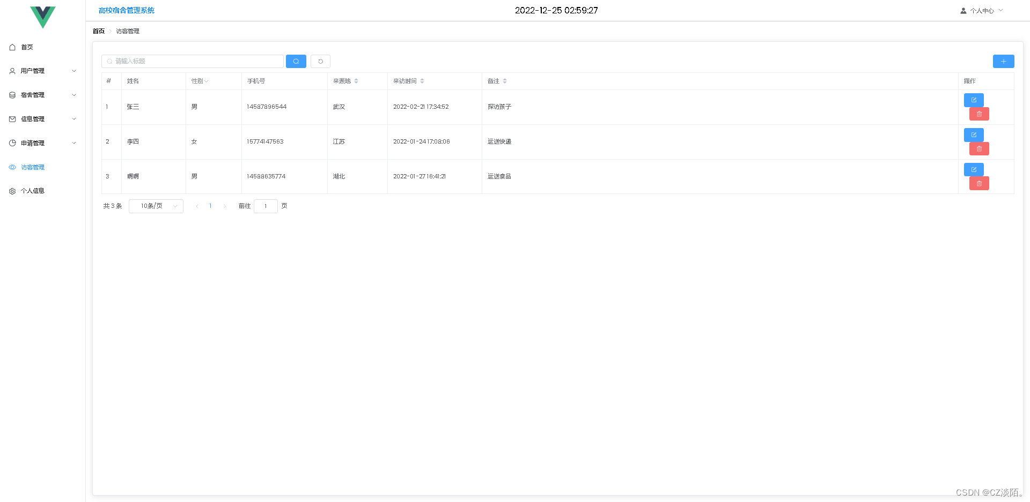Sort the table by 备注 column
Image resolution: width=1030 pixels, height=502 pixels.
[x=505, y=81]
